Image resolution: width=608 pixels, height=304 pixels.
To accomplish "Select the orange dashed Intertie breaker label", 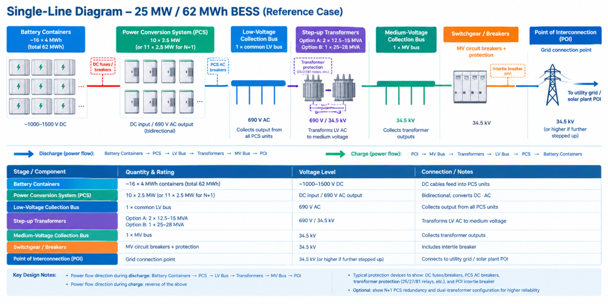I will coord(508,71).
